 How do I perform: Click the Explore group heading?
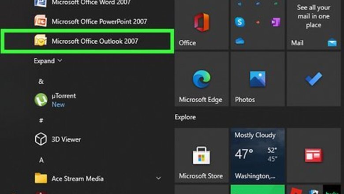pos(185,117)
